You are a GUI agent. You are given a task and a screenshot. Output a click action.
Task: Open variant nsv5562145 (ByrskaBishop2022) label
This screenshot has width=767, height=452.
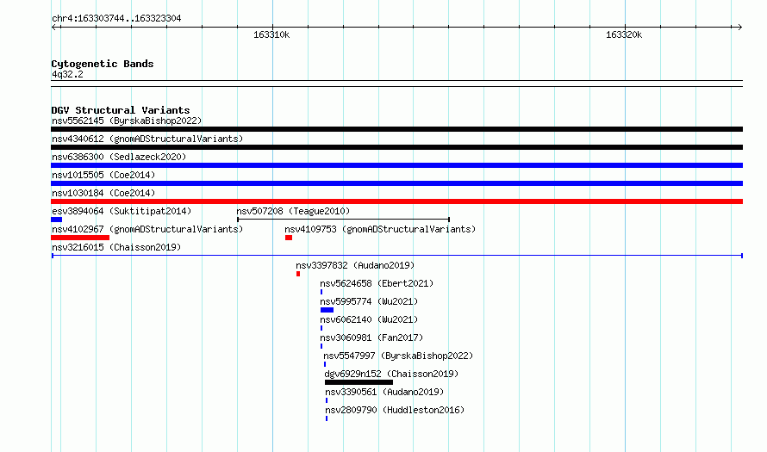click(127, 121)
